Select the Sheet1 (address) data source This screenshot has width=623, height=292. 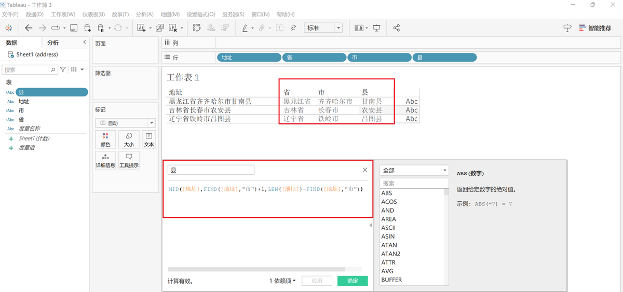tap(37, 54)
